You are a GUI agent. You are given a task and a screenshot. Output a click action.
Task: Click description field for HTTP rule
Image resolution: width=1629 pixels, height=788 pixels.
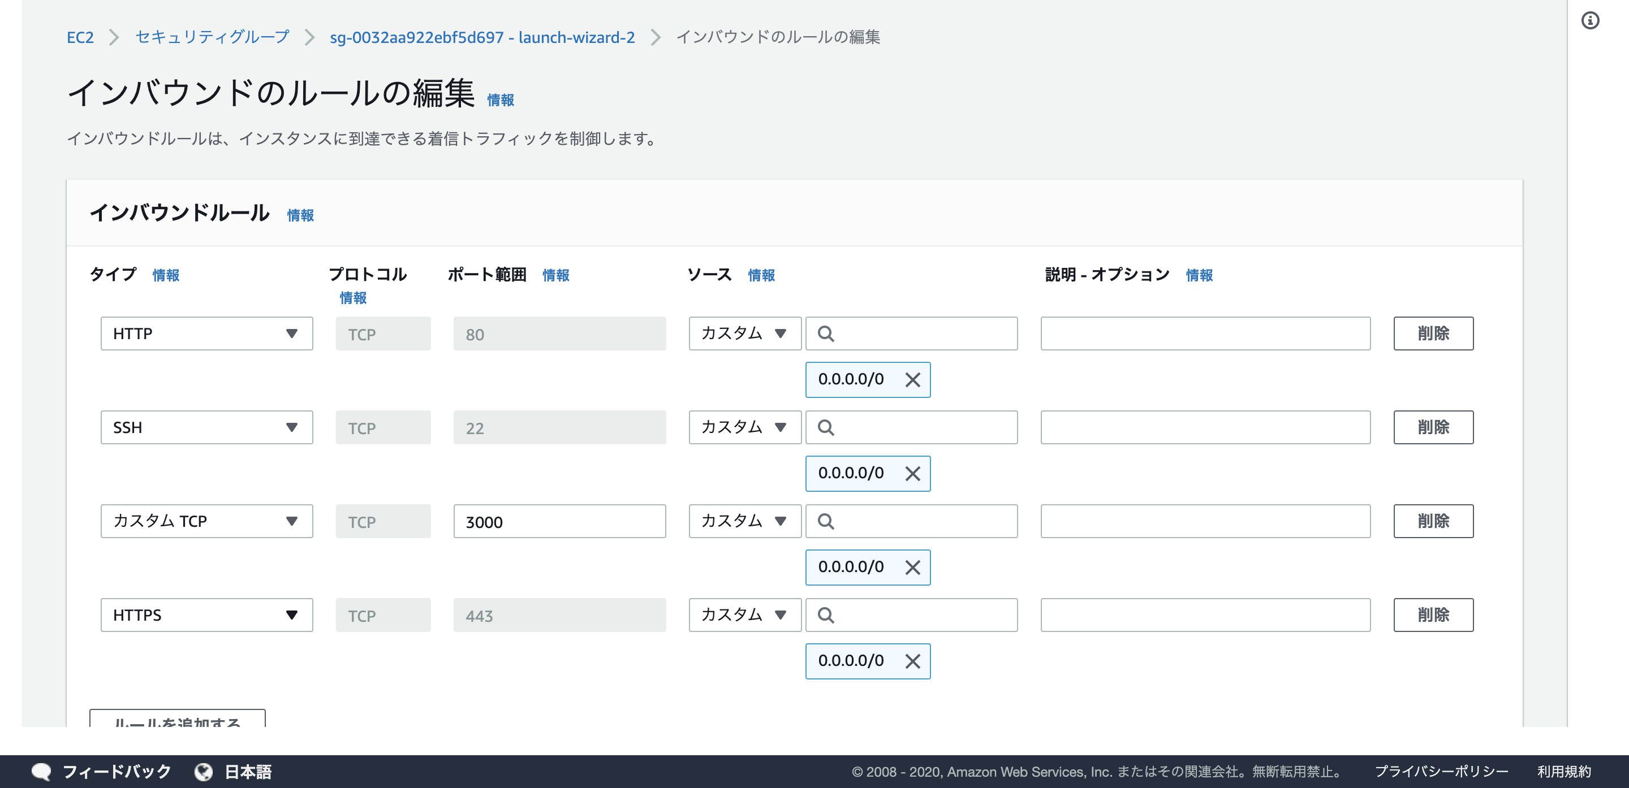point(1205,334)
